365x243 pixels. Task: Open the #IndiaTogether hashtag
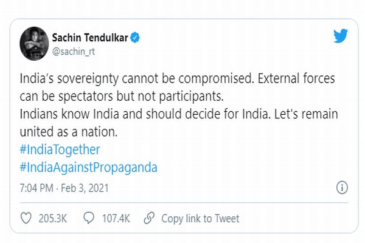60,149
